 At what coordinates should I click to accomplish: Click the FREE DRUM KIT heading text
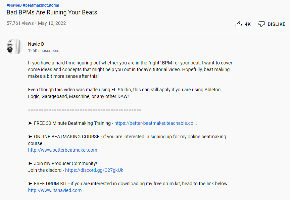pyautogui.click(x=50, y=184)
